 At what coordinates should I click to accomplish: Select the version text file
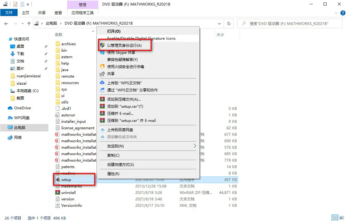pyautogui.click(x=68, y=199)
